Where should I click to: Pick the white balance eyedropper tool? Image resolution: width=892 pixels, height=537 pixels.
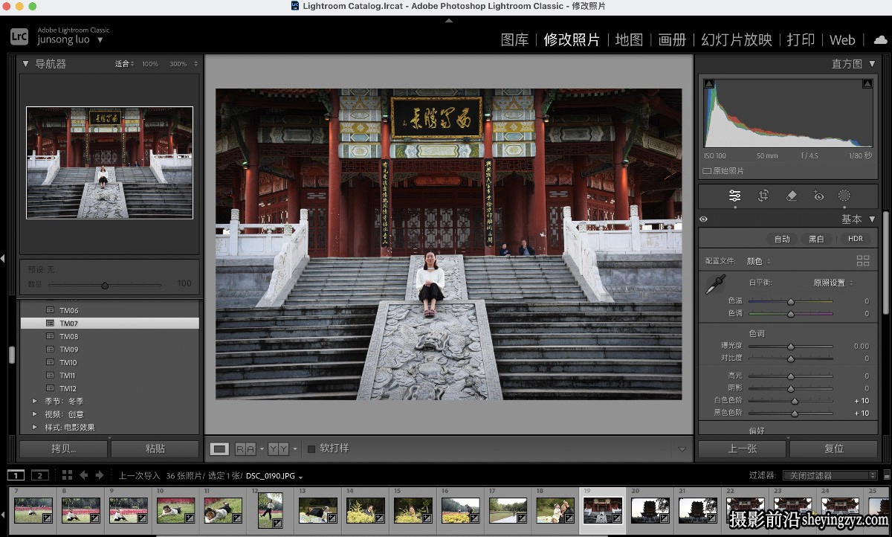click(715, 284)
